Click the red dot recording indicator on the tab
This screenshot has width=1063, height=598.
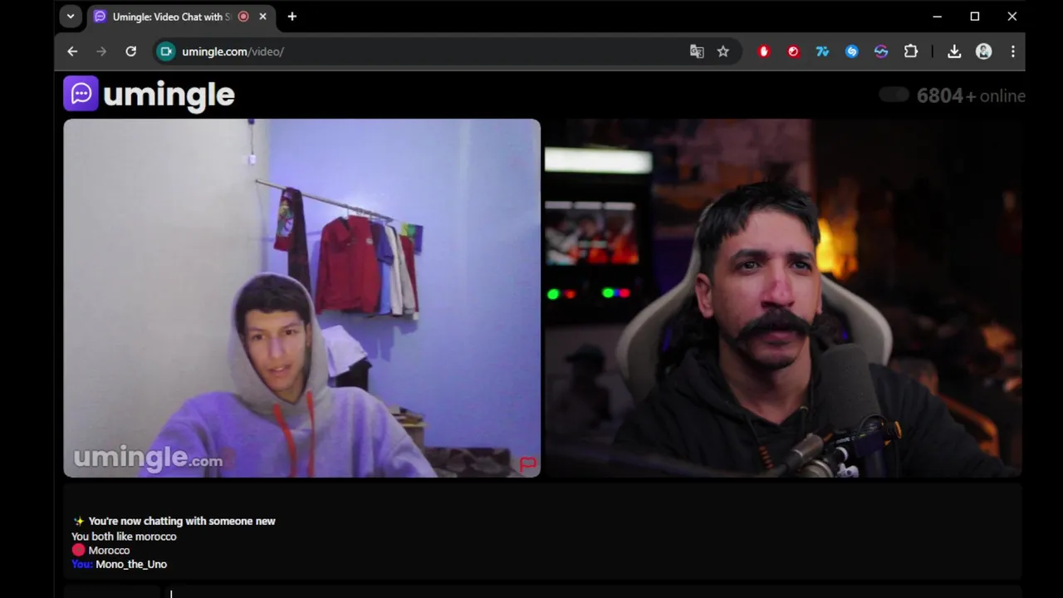coord(243,17)
